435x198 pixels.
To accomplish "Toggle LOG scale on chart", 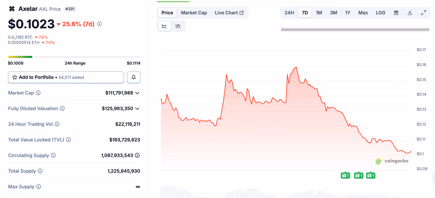I will [x=381, y=13].
